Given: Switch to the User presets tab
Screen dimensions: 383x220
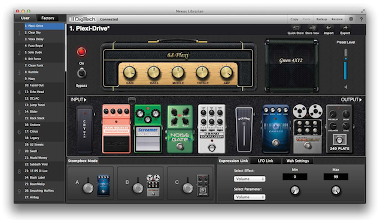Looking at the screenshot, I should pos(25,18).
